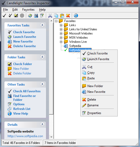140x147 pixels.
Task: Click the Options notepad toolbar icon
Action: pos(42,16)
